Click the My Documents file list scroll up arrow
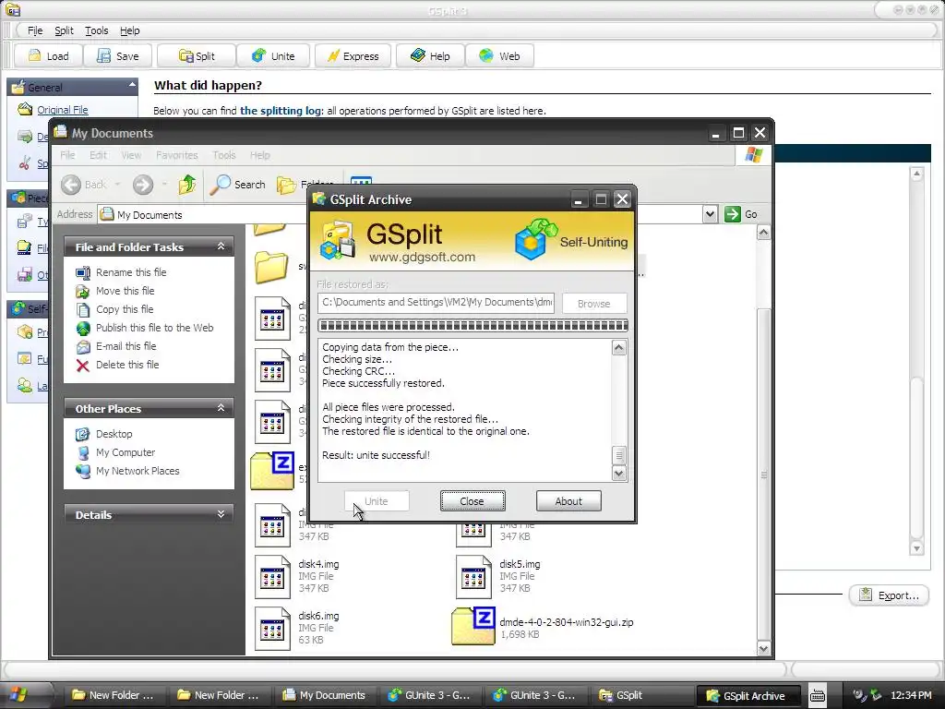 pyautogui.click(x=763, y=233)
